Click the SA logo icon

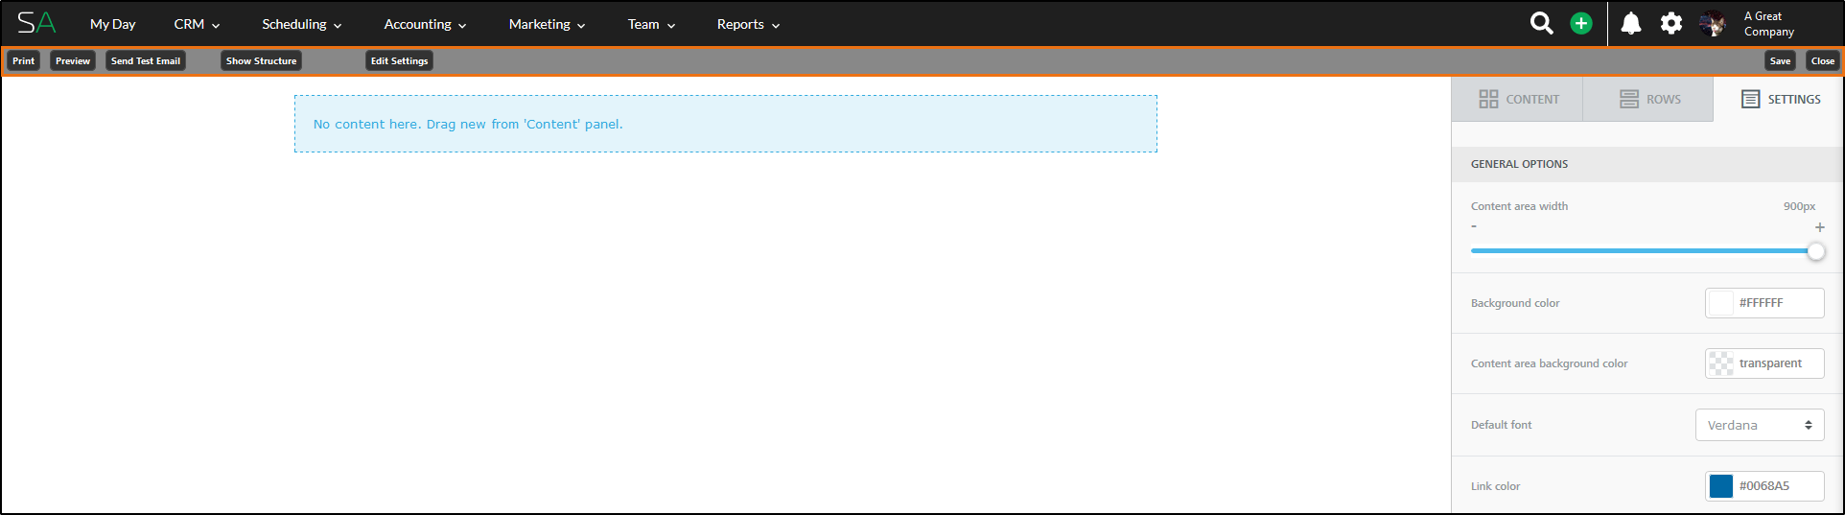(x=36, y=23)
